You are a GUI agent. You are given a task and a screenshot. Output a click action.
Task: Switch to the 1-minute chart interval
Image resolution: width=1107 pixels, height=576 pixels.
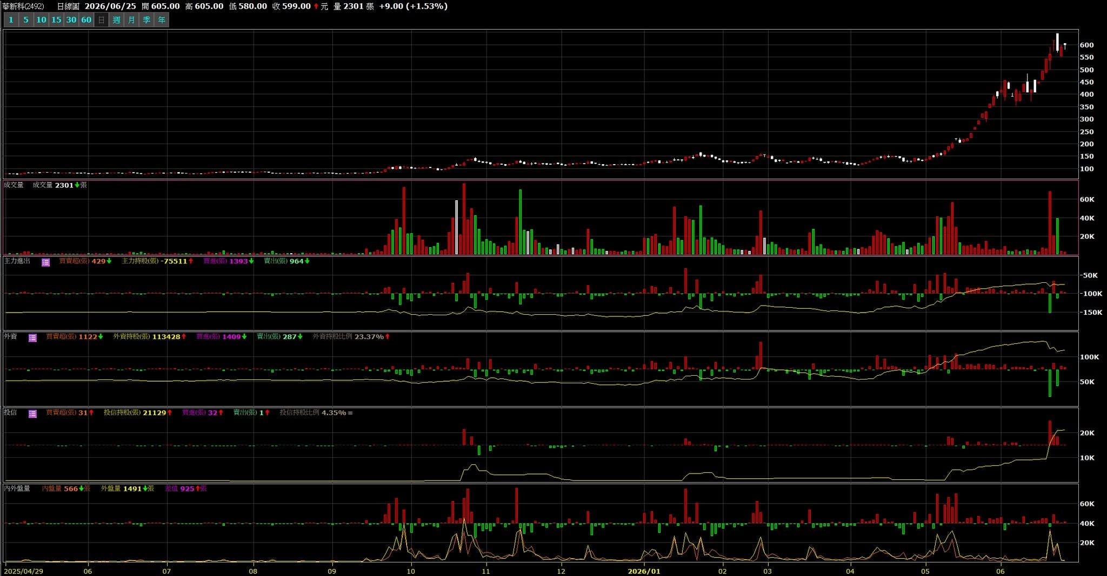point(11,20)
